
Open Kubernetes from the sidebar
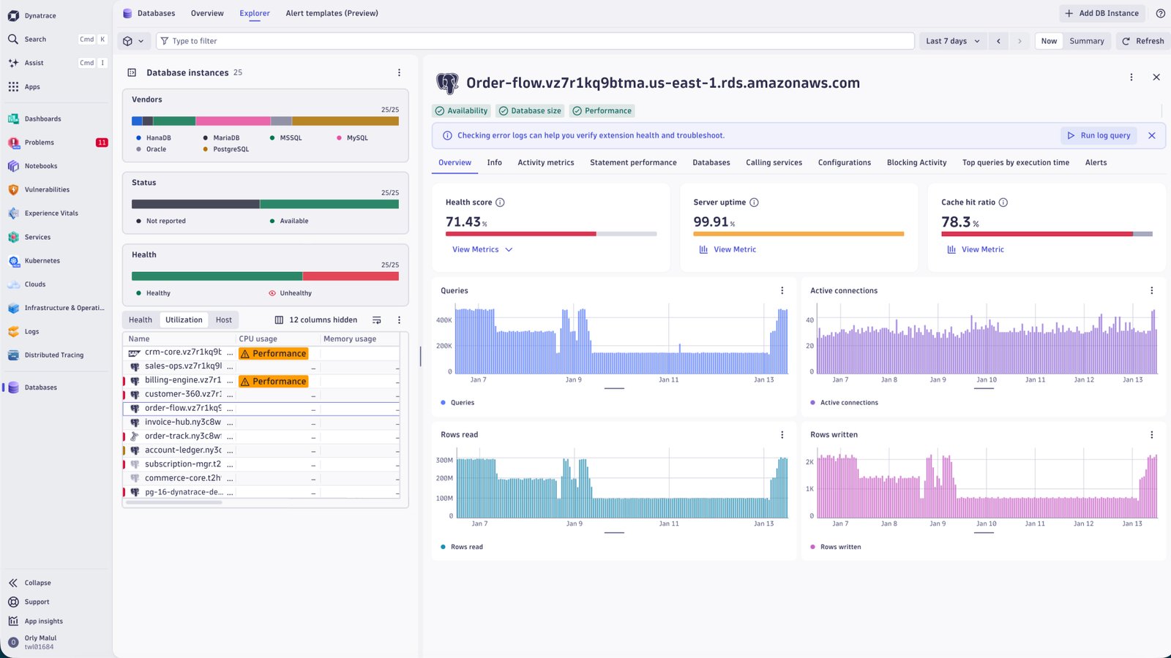tap(42, 260)
